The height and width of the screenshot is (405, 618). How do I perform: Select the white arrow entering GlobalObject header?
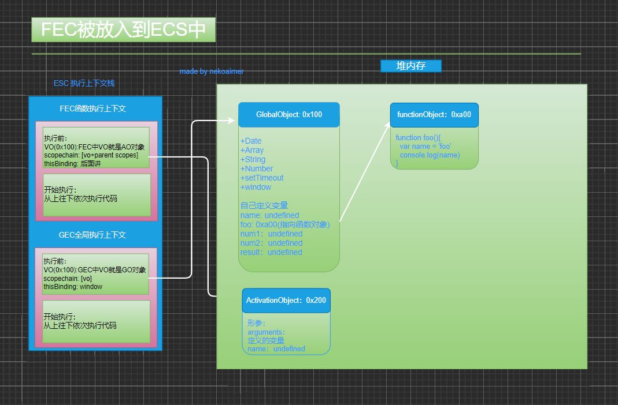(x=214, y=121)
